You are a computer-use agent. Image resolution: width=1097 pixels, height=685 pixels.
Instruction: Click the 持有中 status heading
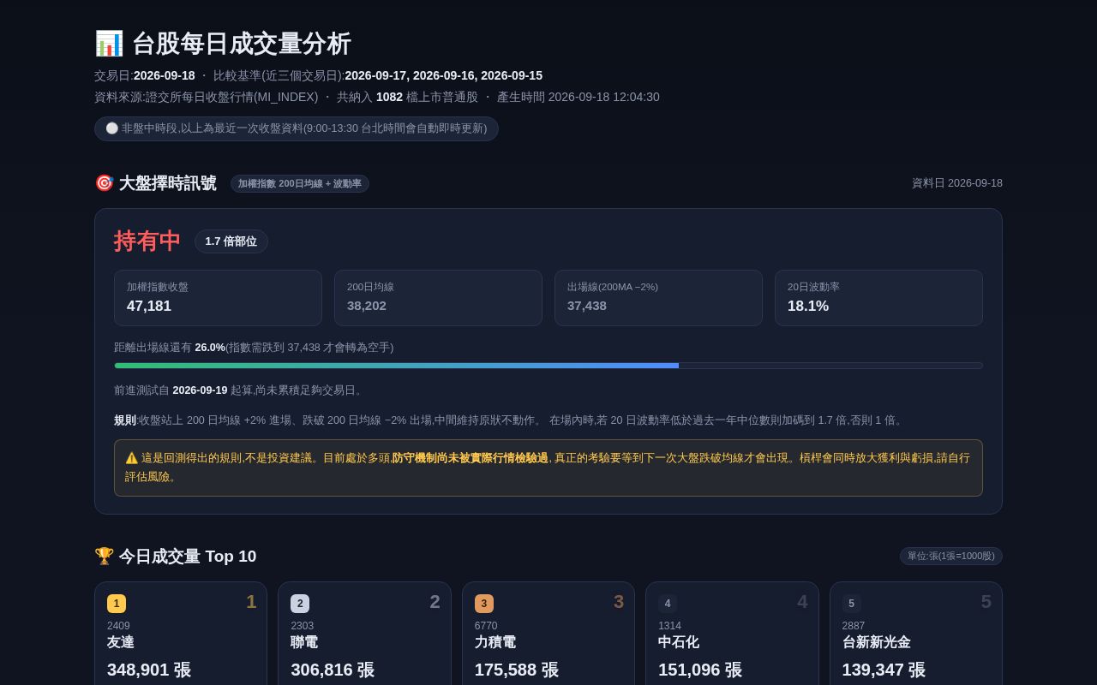click(x=147, y=241)
